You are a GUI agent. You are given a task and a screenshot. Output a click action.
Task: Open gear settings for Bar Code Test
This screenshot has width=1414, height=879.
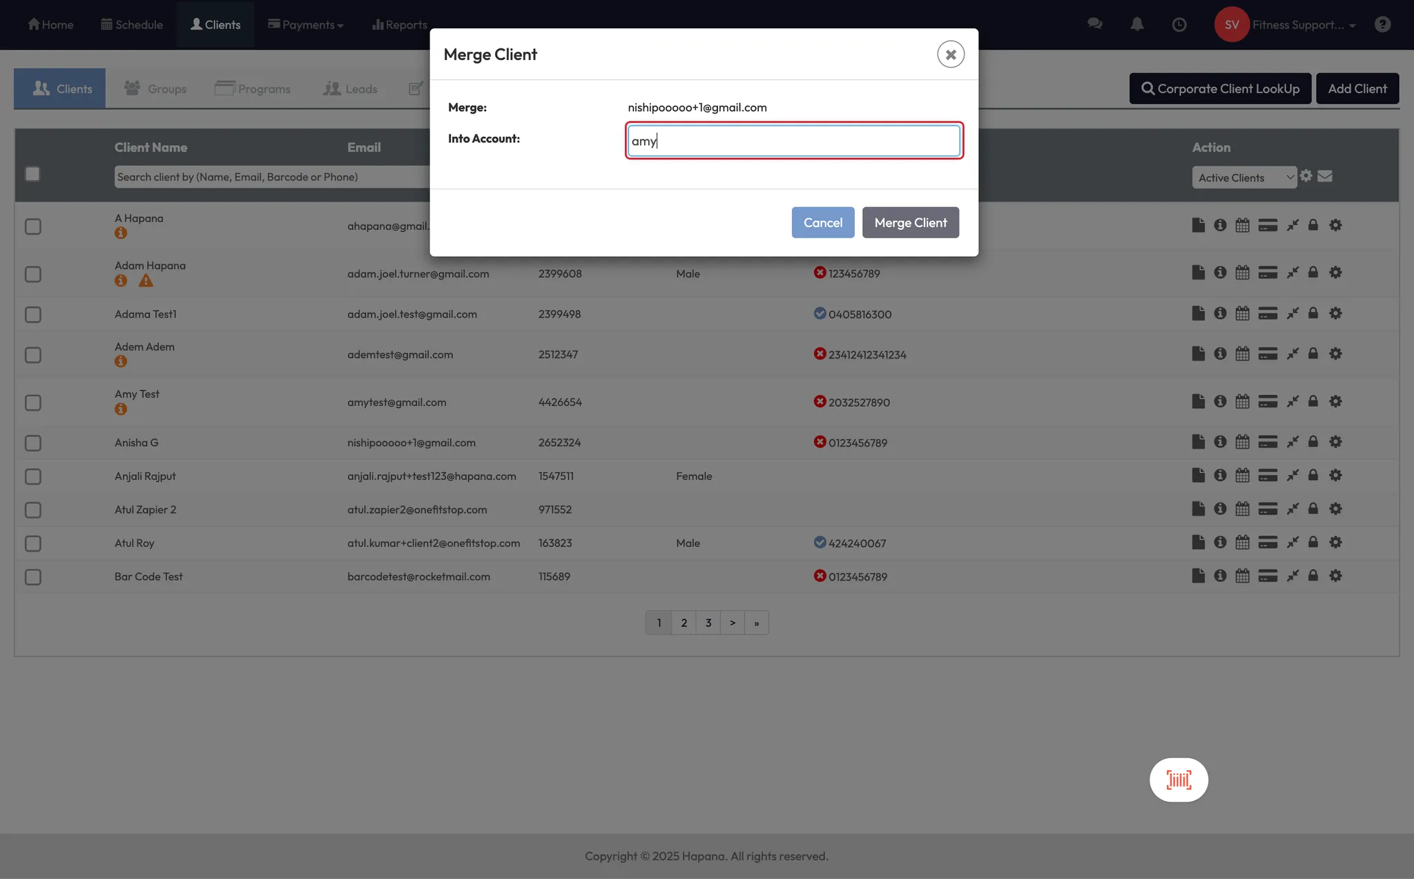coord(1335,576)
